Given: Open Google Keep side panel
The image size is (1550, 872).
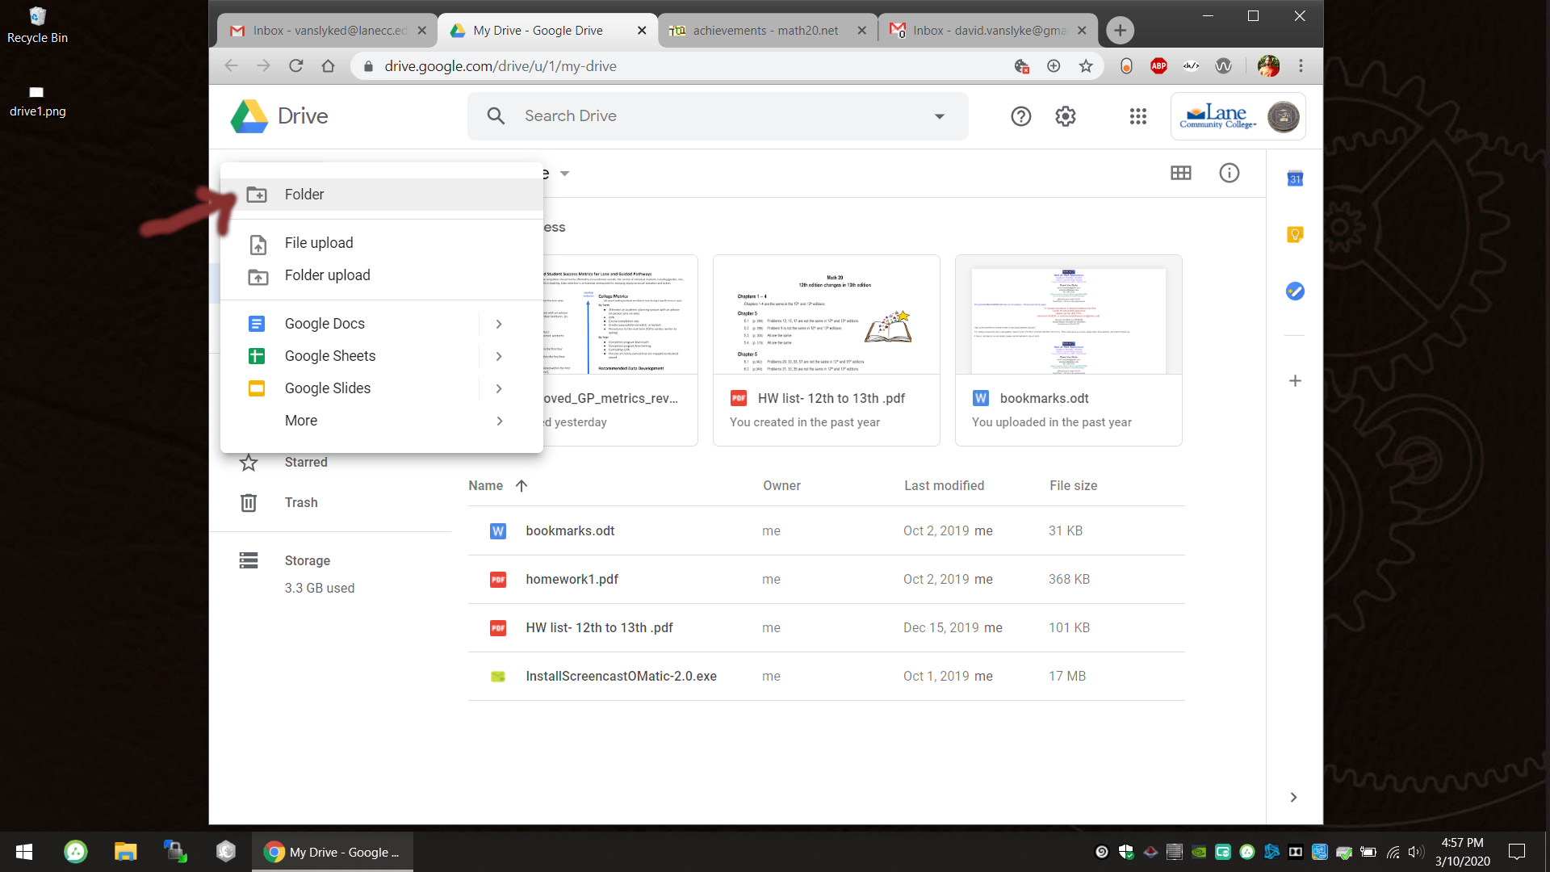Looking at the screenshot, I should [1295, 235].
